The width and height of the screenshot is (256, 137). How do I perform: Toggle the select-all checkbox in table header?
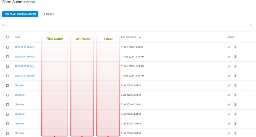(x=7, y=37)
